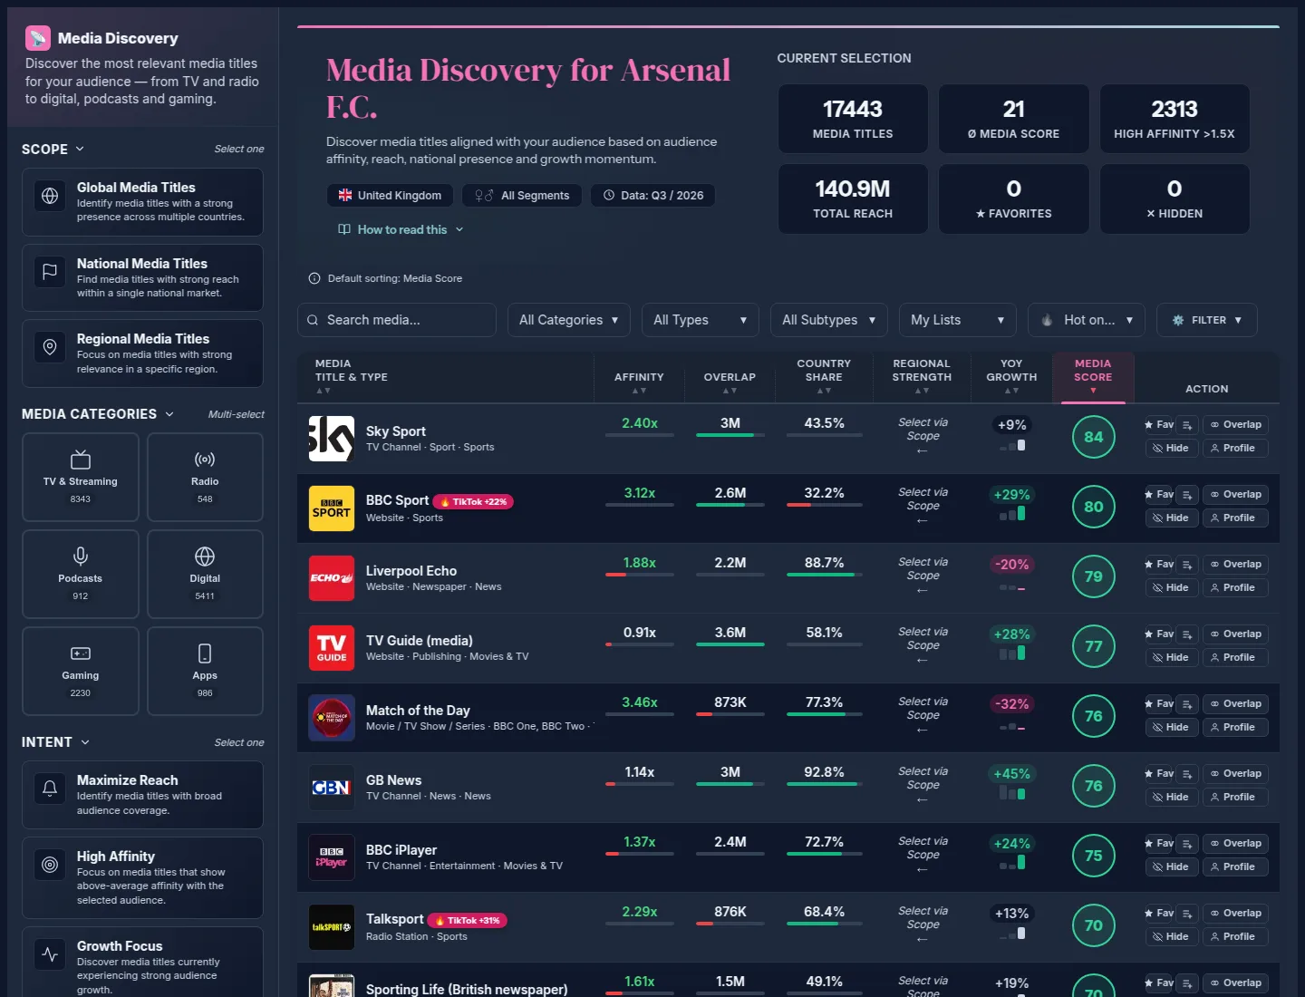The width and height of the screenshot is (1305, 997).
Task: Click Overlap button for GB News
Action: pos(1235,773)
